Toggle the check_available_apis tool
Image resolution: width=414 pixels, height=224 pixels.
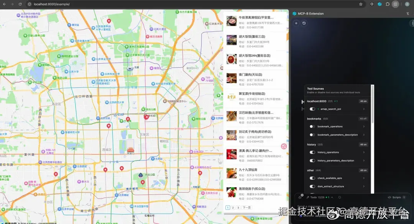tap(312, 178)
